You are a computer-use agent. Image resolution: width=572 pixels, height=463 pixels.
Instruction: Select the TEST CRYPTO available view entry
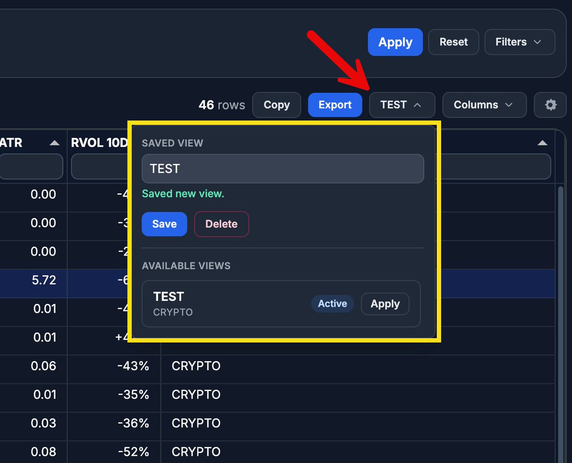click(281, 304)
